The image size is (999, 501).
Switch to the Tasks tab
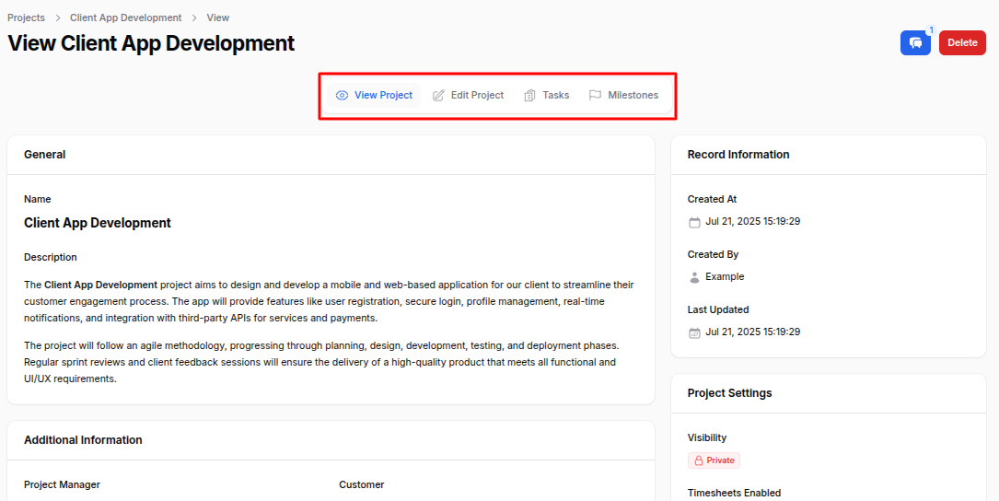pos(546,96)
